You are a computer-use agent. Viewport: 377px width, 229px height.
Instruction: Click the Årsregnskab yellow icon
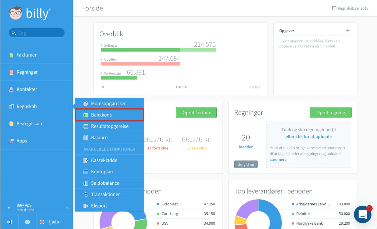pos(11,124)
